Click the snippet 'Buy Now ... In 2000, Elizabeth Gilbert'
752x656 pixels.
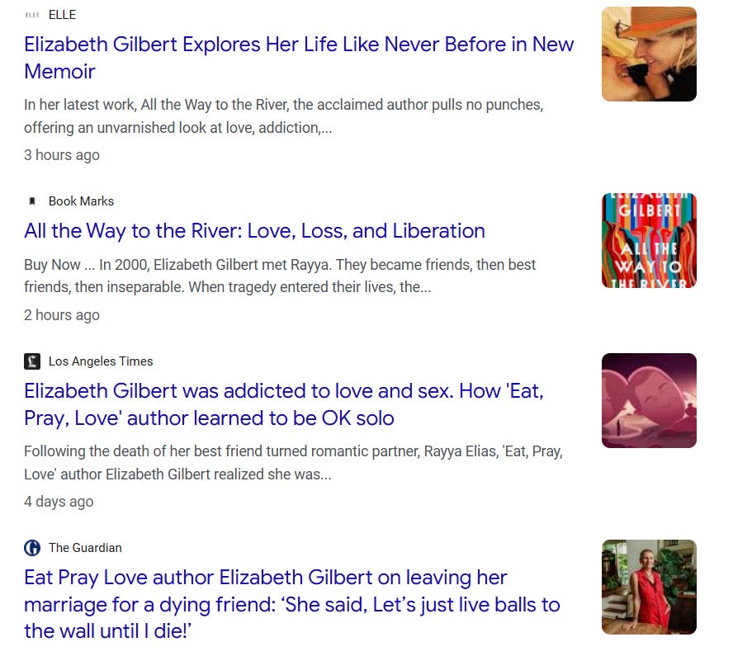click(280, 276)
